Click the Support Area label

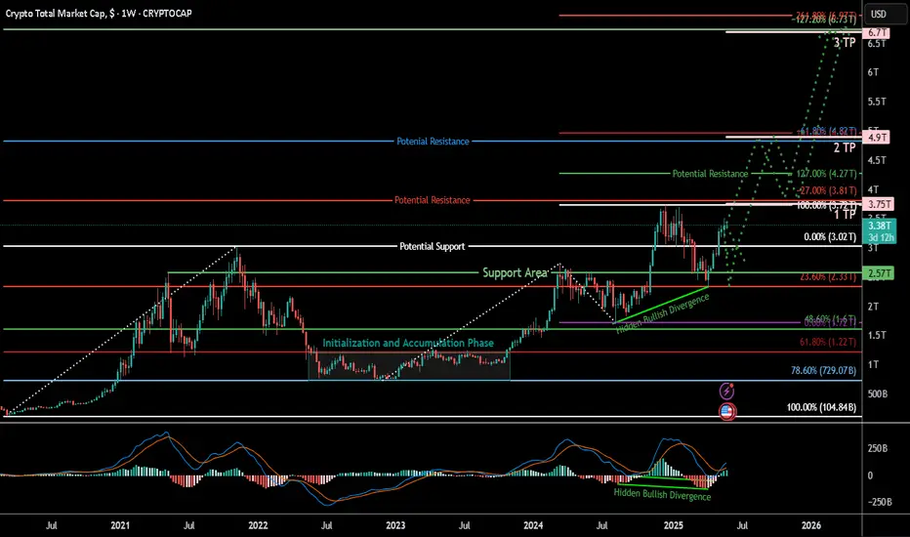515,272
